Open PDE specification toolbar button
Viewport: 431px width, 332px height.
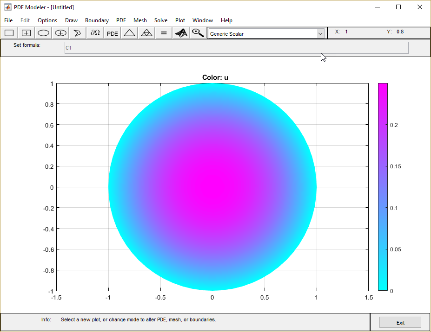pyautogui.click(x=112, y=33)
